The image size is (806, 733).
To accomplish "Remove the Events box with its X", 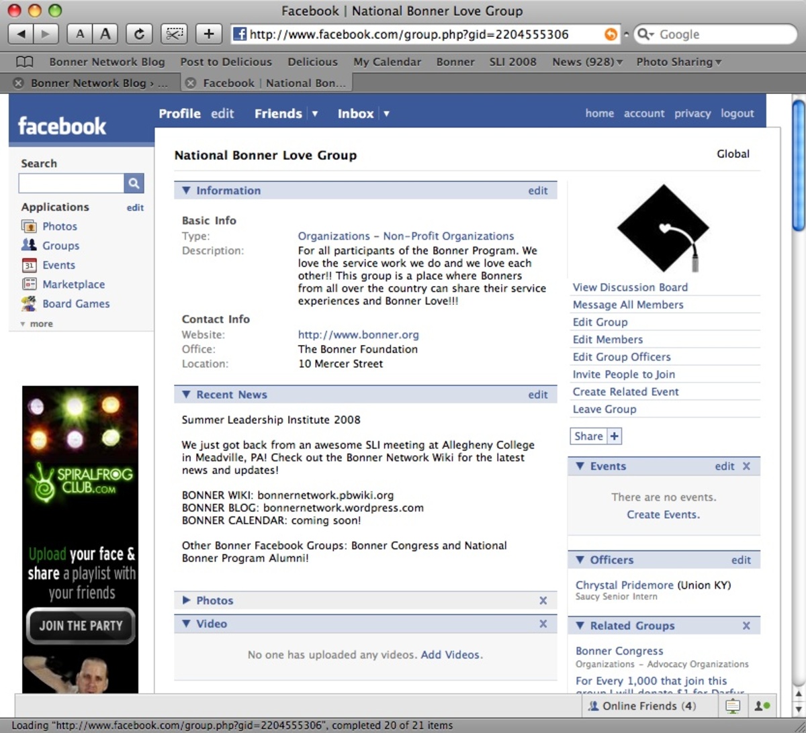I will pyautogui.click(x=746, y=466).
